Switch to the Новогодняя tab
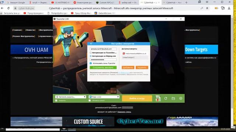 83,3
